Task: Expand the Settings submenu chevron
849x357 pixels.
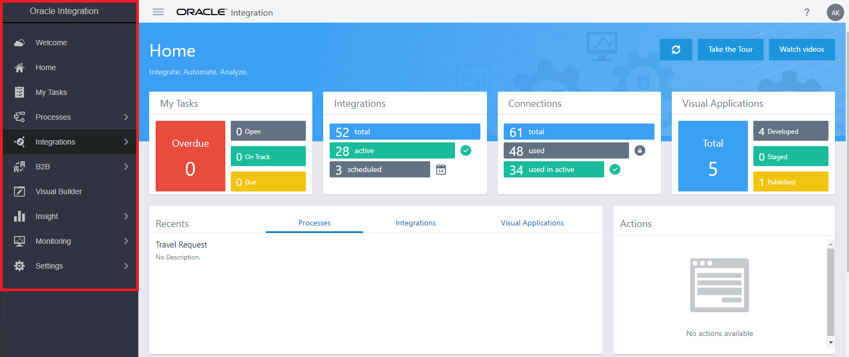Action: tap(126, 266)
